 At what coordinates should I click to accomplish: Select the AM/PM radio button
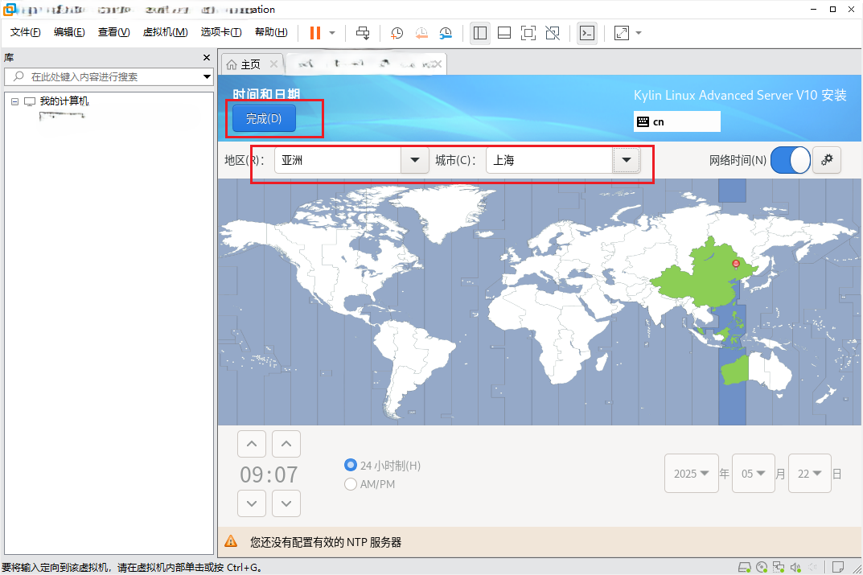point(350,484)
